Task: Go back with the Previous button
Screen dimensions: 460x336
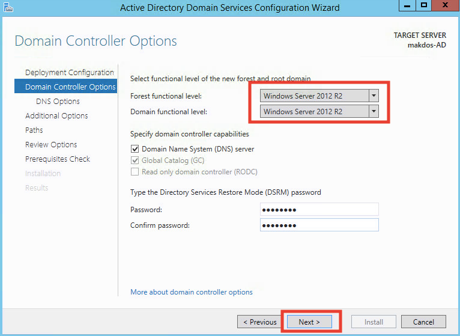Action: (x=260, y=322)
